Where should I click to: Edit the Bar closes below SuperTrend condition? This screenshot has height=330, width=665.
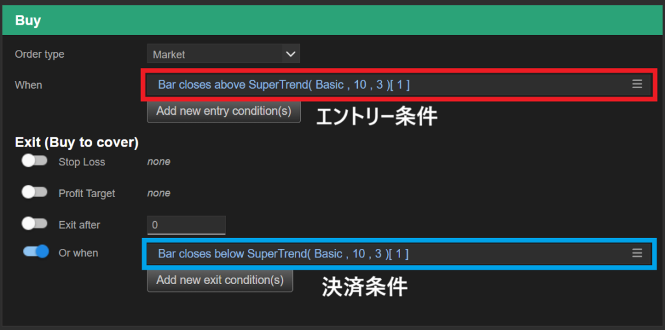[283, 253]
